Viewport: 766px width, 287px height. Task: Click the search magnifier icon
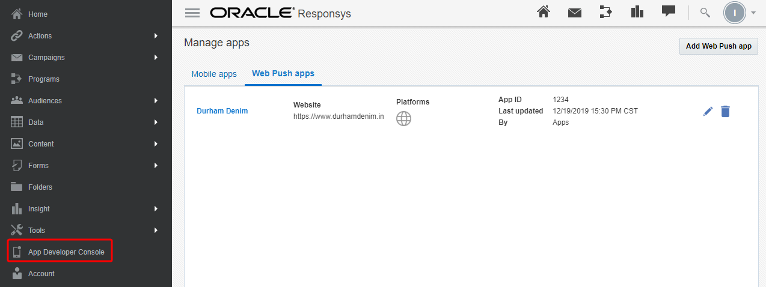click(705, 13)
